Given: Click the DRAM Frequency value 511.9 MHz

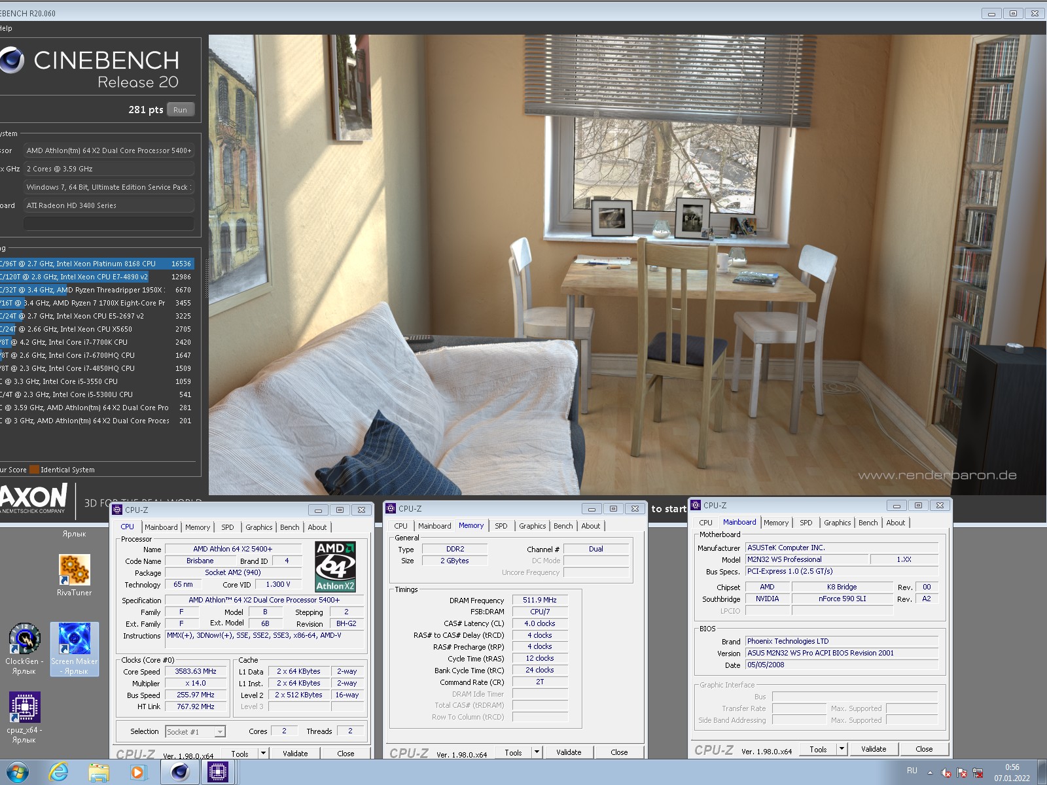Looking at the screenshot, I should pyautogui.click(x=540, y=600).
